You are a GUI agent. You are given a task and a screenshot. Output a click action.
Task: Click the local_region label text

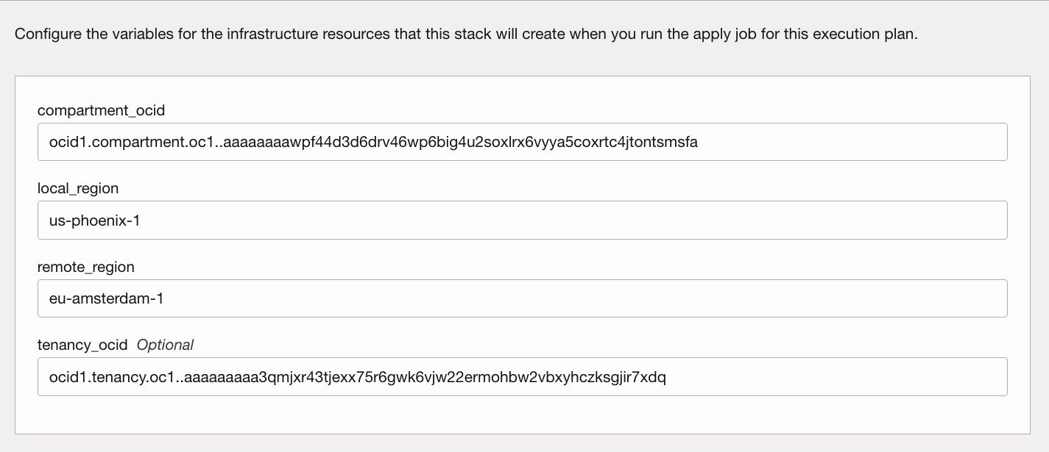(x=77, y=188)
